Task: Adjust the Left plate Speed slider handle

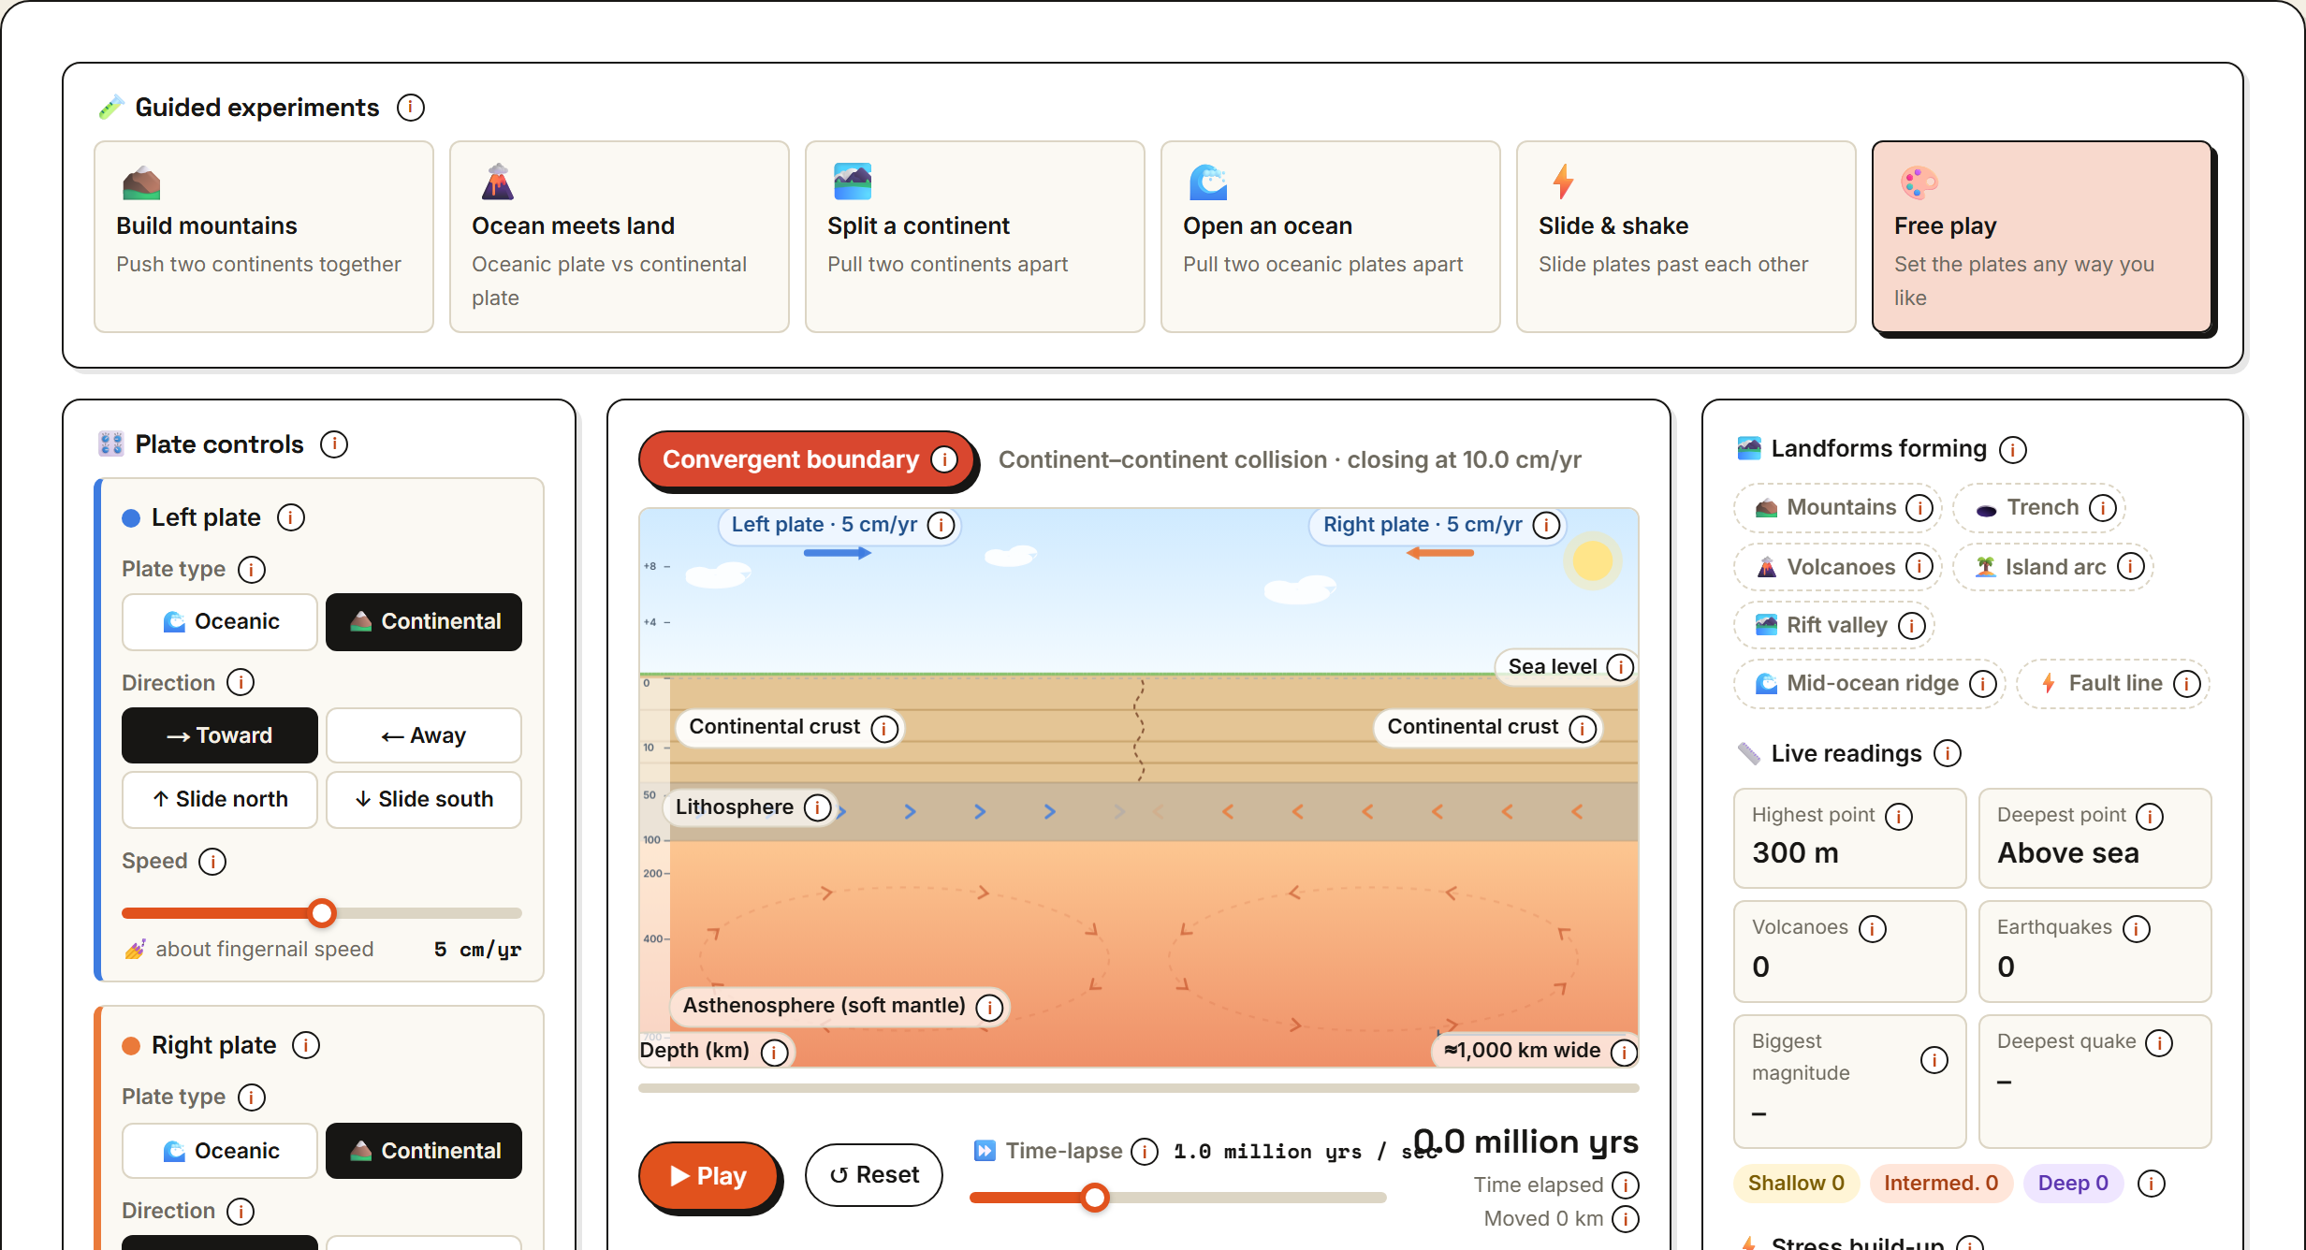Action: click(322, 913)
